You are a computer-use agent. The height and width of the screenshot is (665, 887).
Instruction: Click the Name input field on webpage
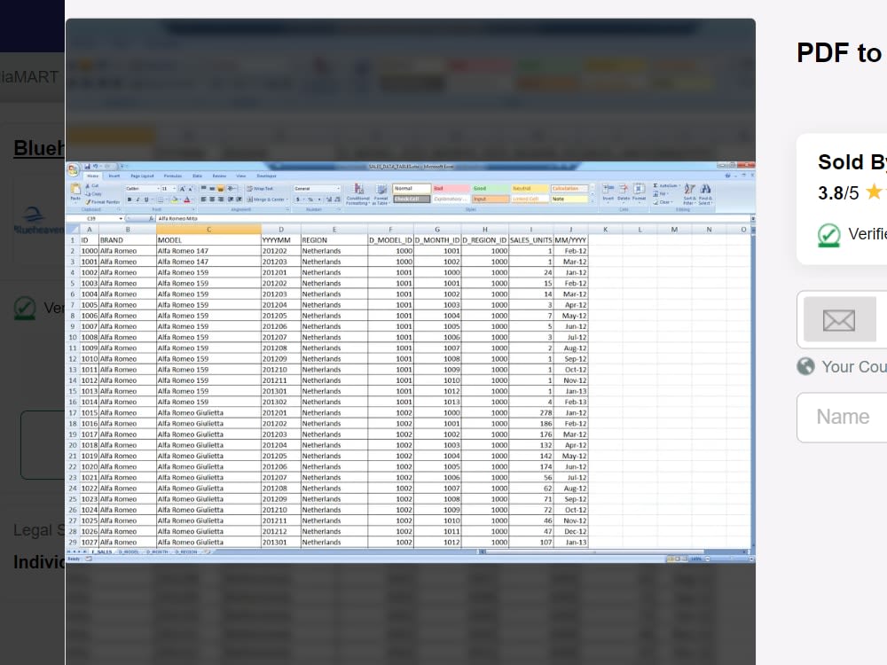[x=842, y=418]
